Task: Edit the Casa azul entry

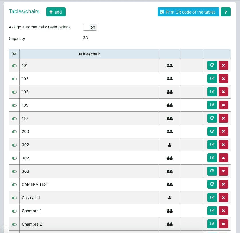Action: click(212, 197)
